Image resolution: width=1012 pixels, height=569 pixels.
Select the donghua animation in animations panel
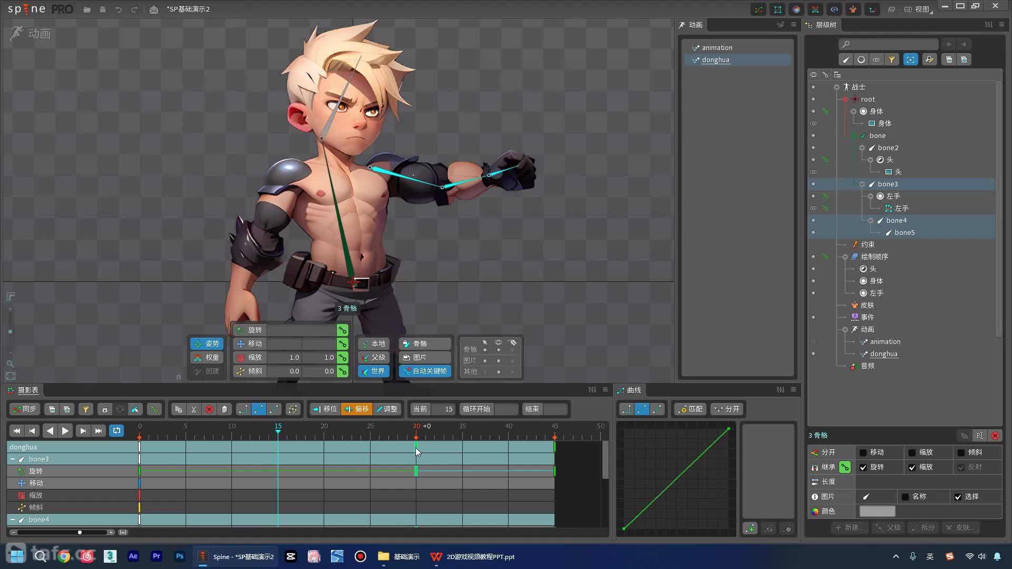click(737, 60)
